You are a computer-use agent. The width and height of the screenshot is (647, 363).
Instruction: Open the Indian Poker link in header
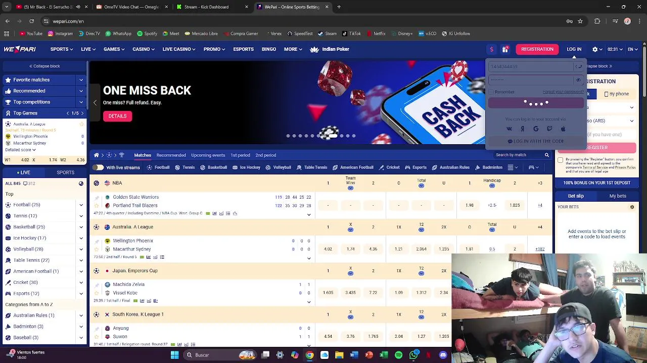(330, 49)
